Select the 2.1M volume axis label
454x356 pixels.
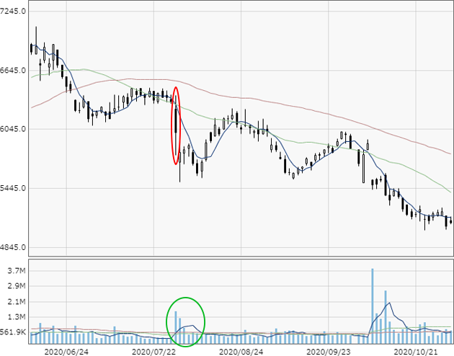click(x=17, y=301)
